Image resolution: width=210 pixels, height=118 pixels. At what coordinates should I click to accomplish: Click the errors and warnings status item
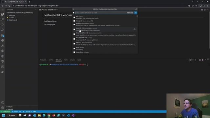(x=29, y=111)
